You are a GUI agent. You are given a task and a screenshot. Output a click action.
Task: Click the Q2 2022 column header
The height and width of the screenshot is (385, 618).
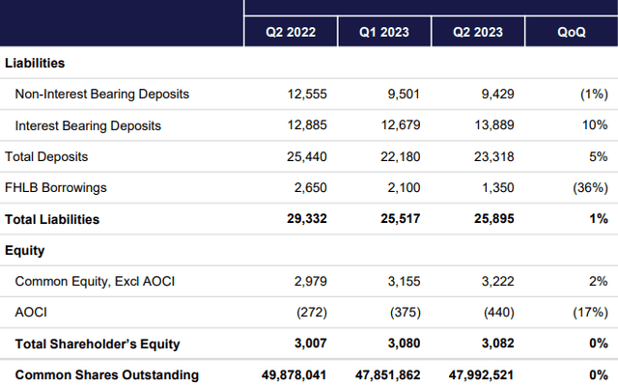(291, 32)
